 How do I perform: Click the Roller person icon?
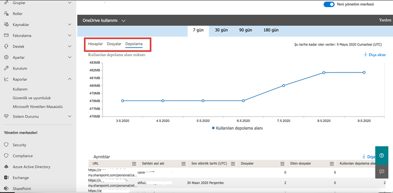click(x=6, y=14)
